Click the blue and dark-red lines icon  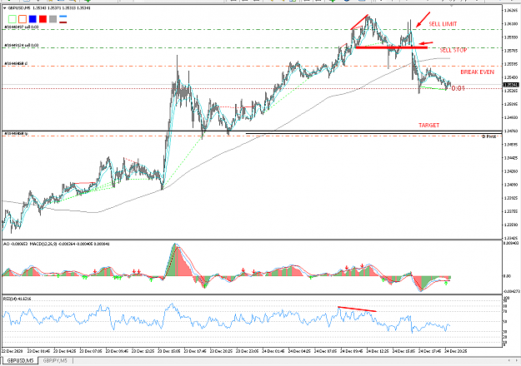[x=63, y=19]
